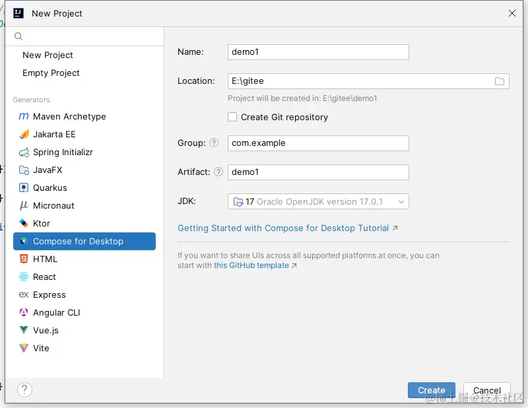Open Getting Started with Compose for Desktop Tutorial
528x408 pixels.
point(288,228)
